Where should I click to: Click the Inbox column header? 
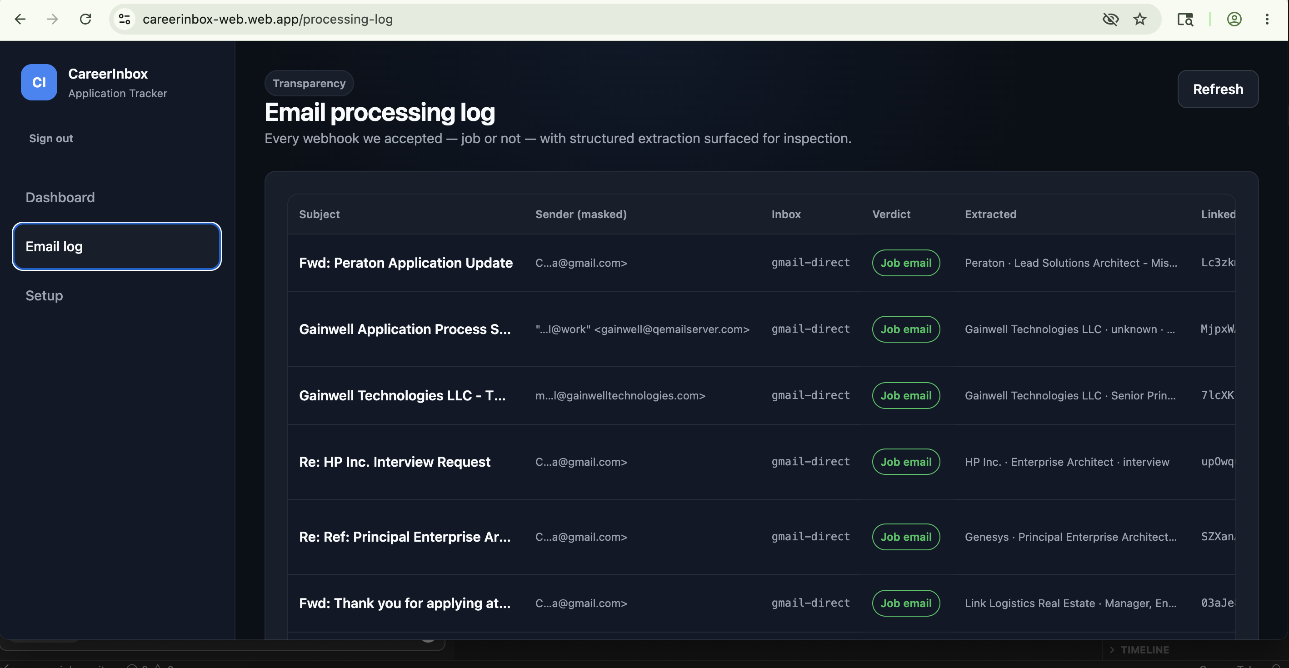[785, 214]
